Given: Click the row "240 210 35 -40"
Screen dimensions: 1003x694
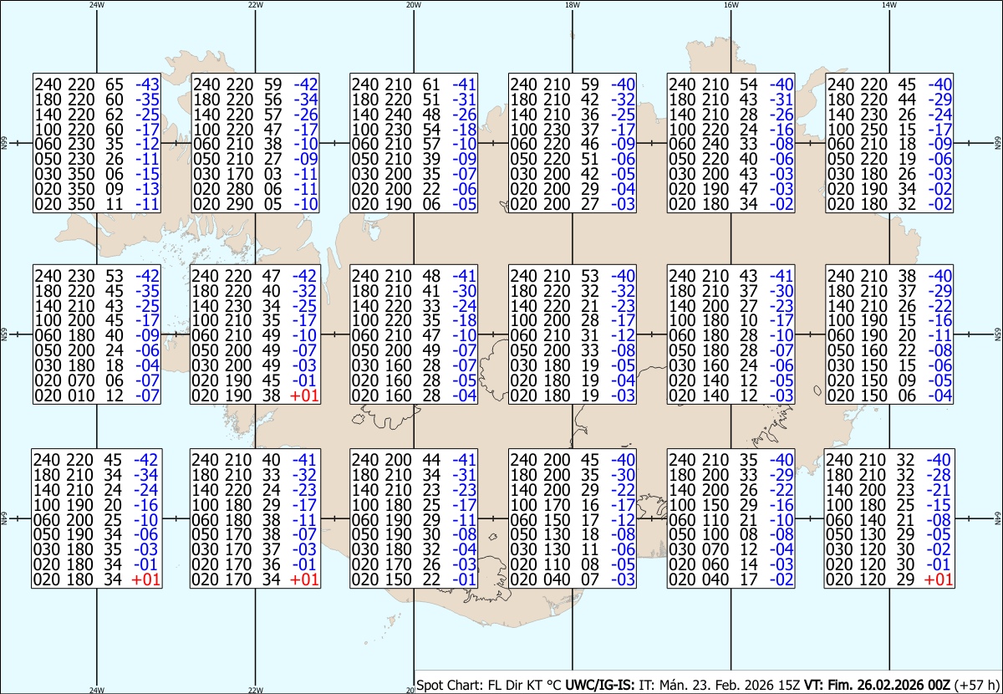Looking at the screenshot, I should tap(732, 459).
